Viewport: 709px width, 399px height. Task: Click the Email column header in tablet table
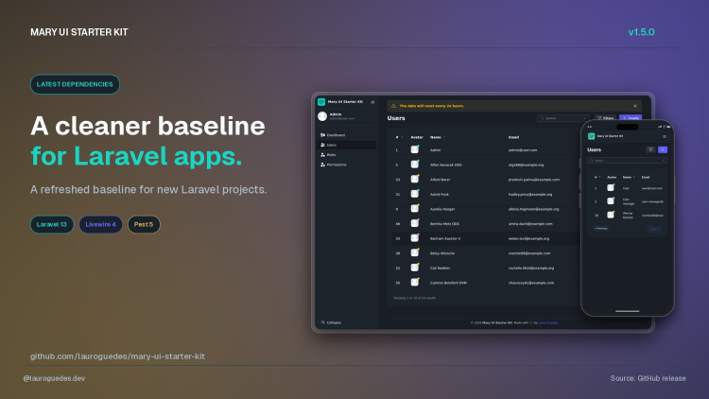[x=513, y=137]
